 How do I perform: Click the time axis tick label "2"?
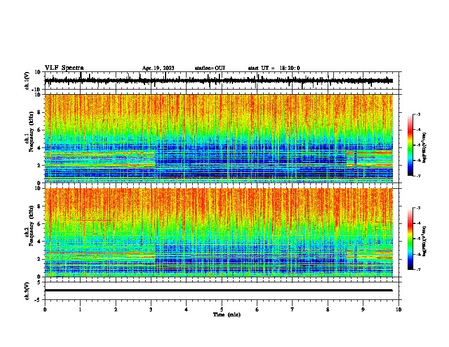(116, 310)
